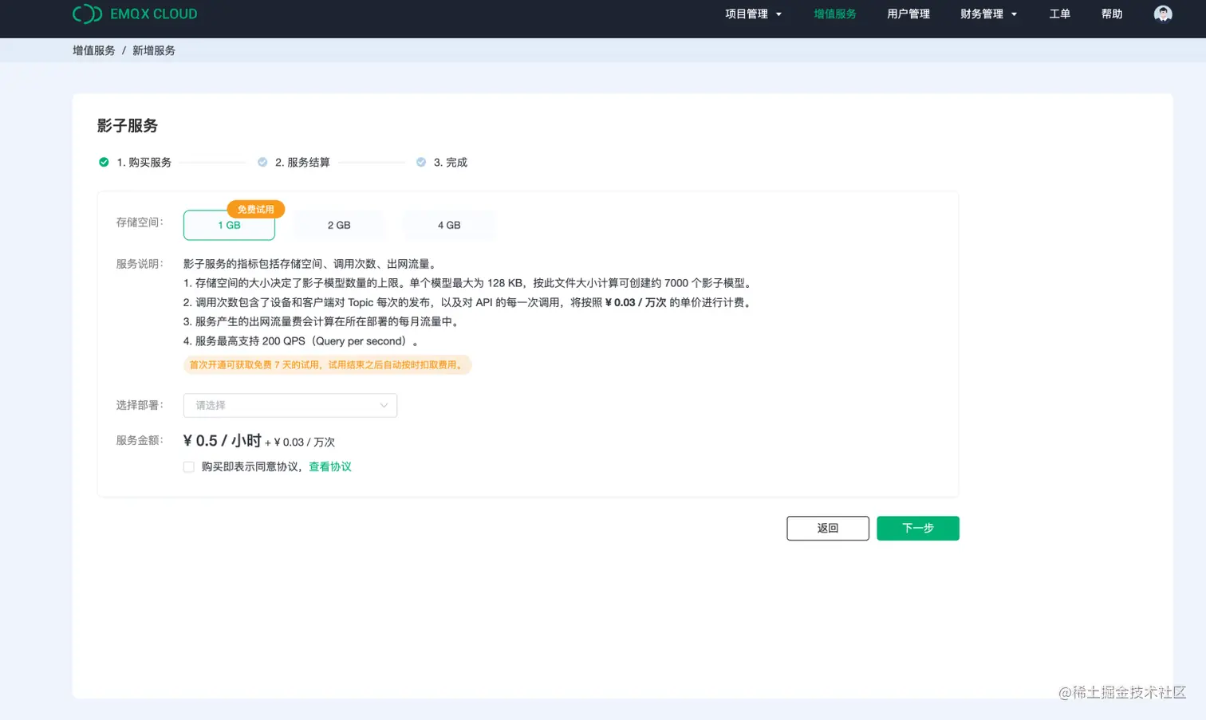Switch to 用户管理 in the top navigation
The height and width of the screenshot is (720, 1206).
tap(908, 14)
